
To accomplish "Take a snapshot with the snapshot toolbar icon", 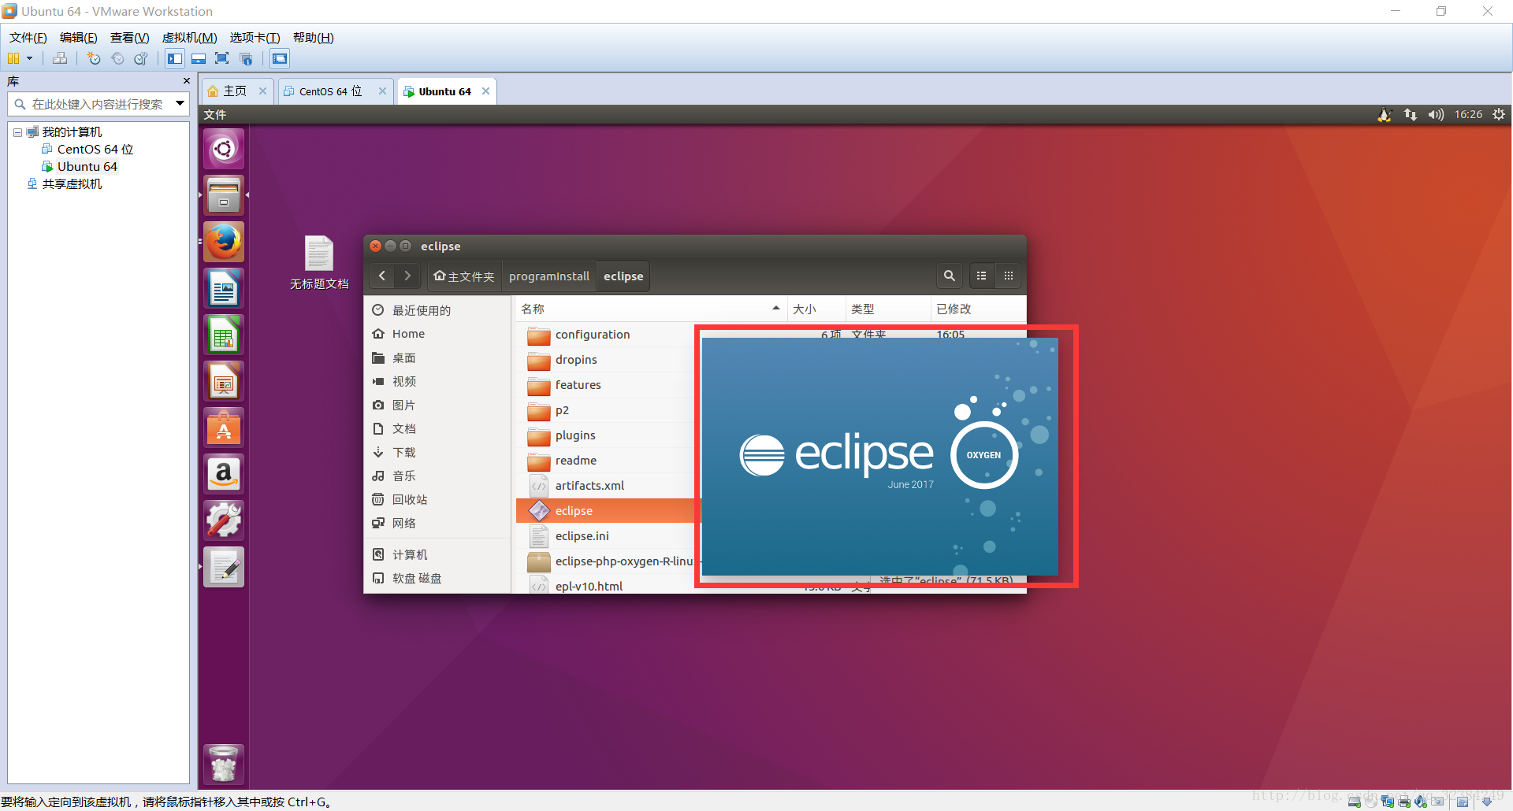I will coord(94,58).
